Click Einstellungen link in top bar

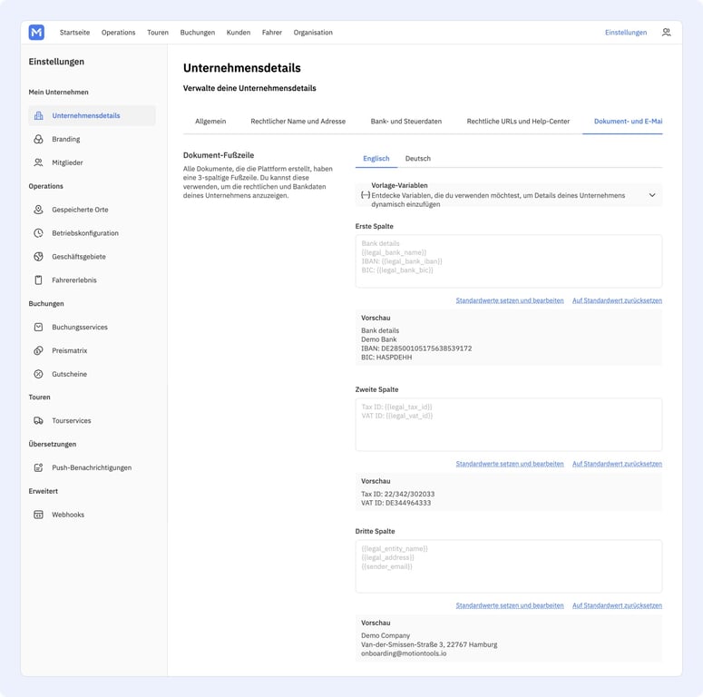point(626,33)
